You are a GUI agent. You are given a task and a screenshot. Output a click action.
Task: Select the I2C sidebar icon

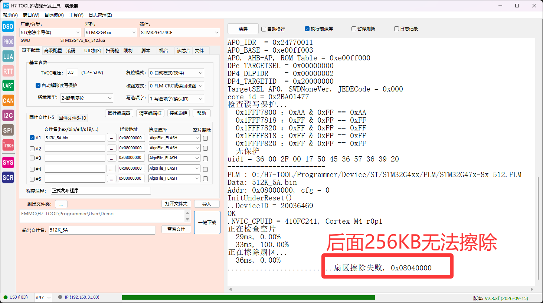[x=8, y=115]
